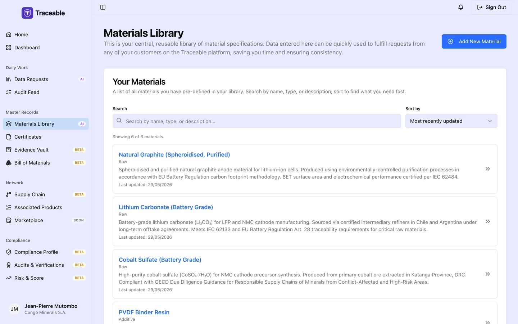The height and width of the screenshot is (324, 518).
Task: Expand the Cobalt Sulfate card arrow
Action: coord(488,274)
